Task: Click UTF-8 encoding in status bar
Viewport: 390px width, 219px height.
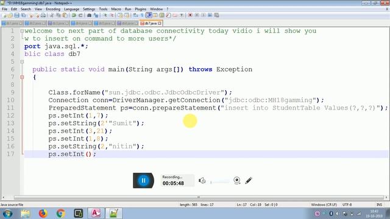Action: point(347,204)
